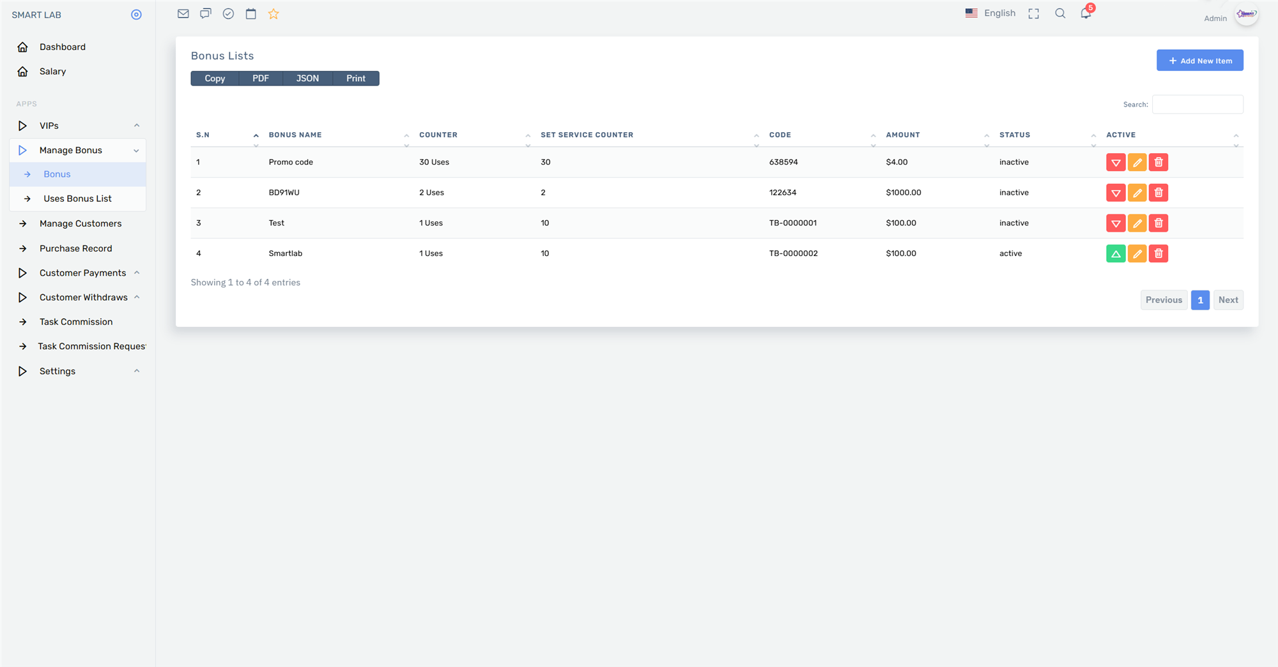Click the Admin profile avatar
The width and height of the screenshot is (1278, 667).
1246,13
